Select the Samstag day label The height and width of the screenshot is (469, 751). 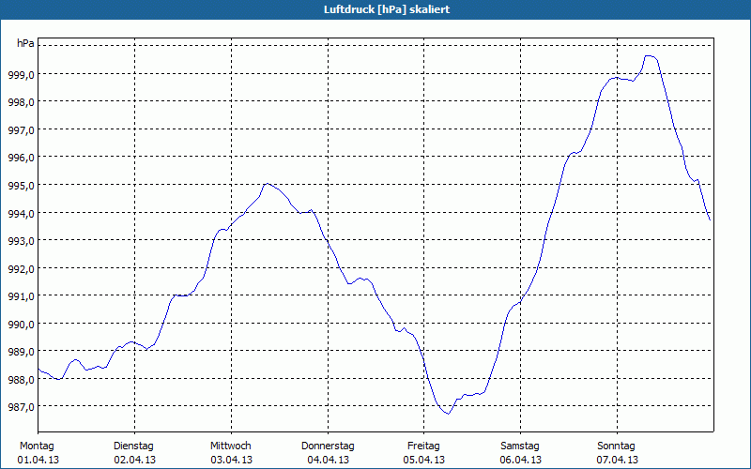click(x=520, y=446)
